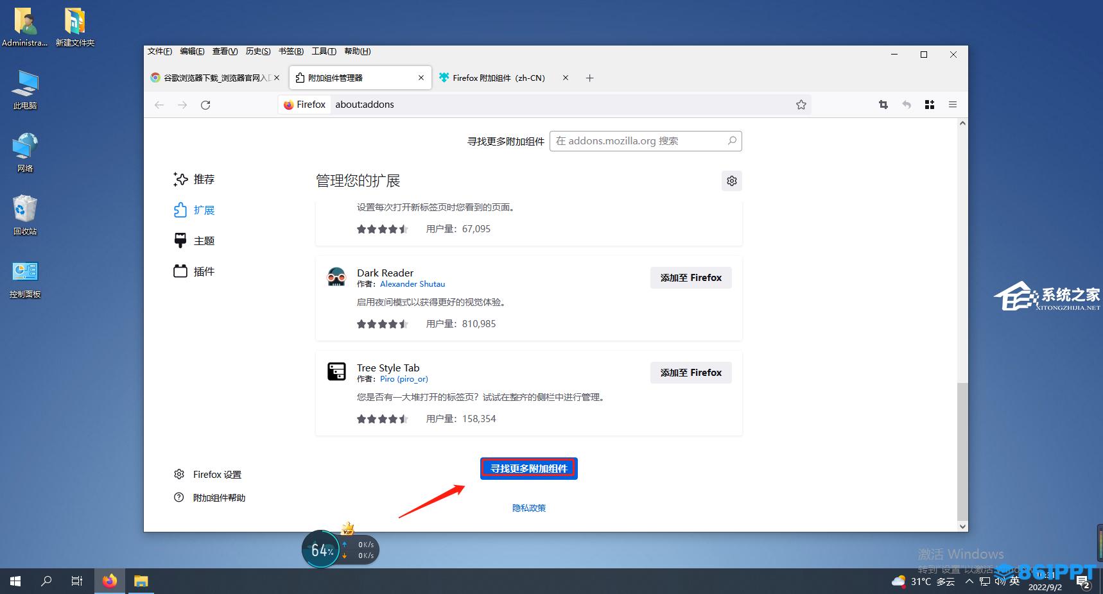Viewport: 1103px width, 594px height.
Task: Close the Firefox 附加组件 (zh-CN) tab
Action: click(566, 78)
